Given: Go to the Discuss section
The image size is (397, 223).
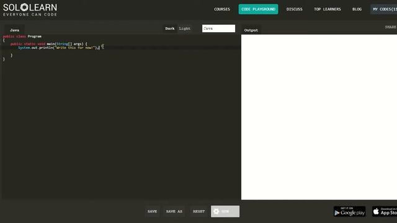Looking at the screenshot, I should point(294,9).
